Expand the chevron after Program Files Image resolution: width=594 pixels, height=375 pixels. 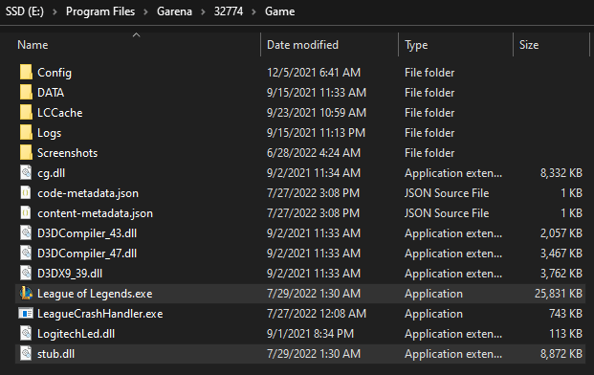pyautogui.click(x=145, y=12)
